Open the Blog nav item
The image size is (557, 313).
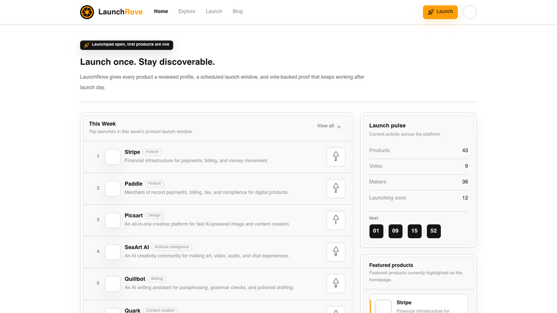coord(238,12)
